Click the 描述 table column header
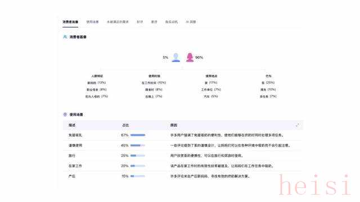The width and height of the screenshot is (360, 202). click(x=72, y=125)
